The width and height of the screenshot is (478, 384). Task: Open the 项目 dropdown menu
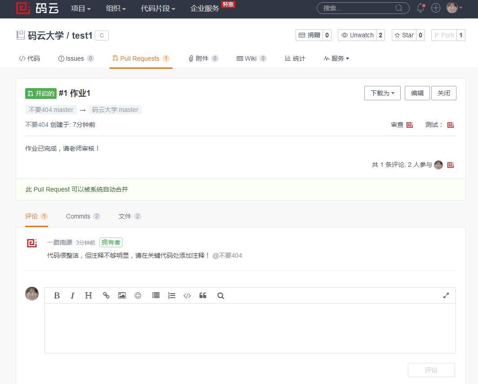(x=81, y=8)
